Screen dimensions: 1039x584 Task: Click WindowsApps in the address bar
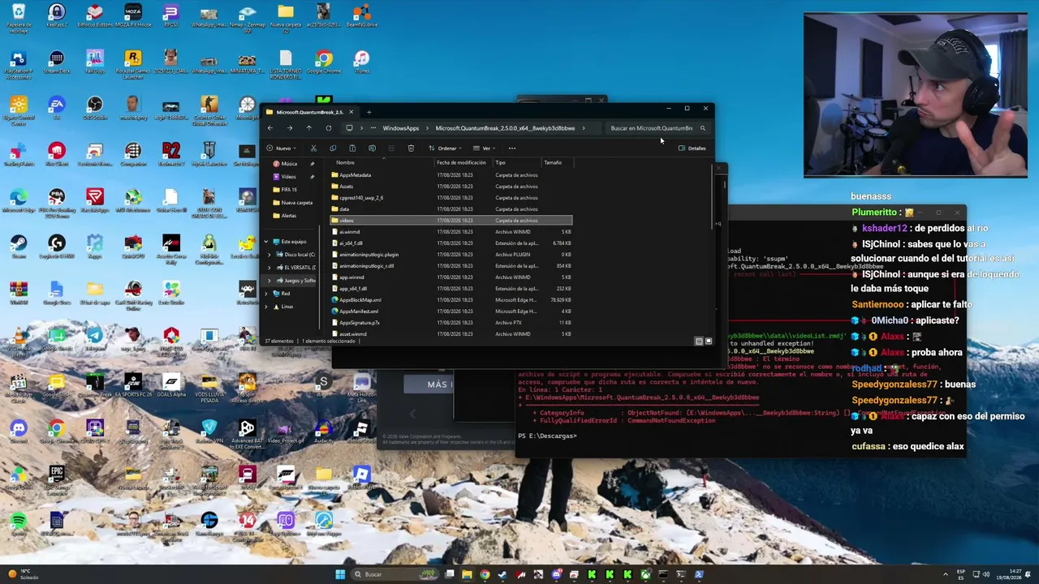pos(401,128)
